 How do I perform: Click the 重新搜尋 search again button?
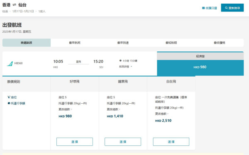click(x=232, y=7)
